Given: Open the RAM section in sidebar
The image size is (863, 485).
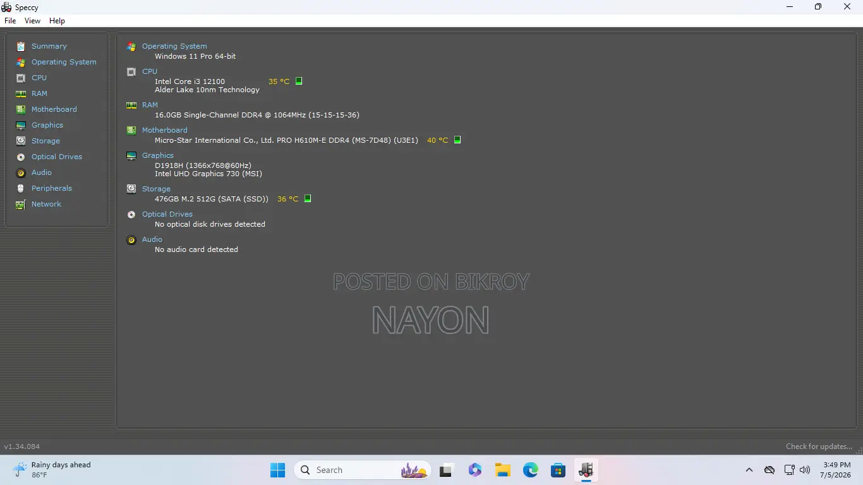Looking at the screenshot, I should (x=39, y=93).
